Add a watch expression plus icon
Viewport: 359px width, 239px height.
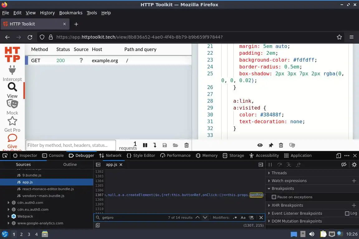coord(354,181)
